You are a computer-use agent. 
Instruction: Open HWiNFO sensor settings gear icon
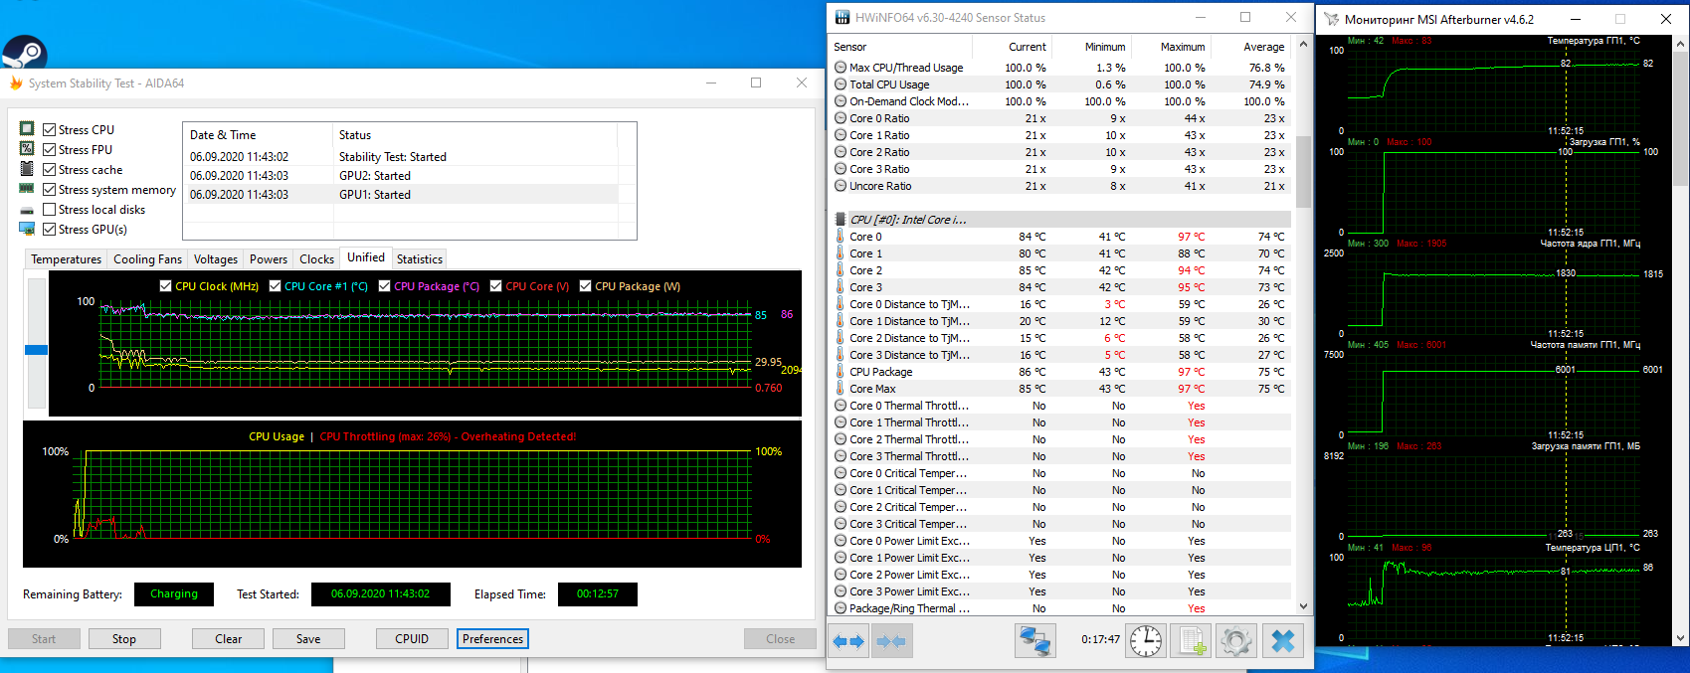(1235, 641)
